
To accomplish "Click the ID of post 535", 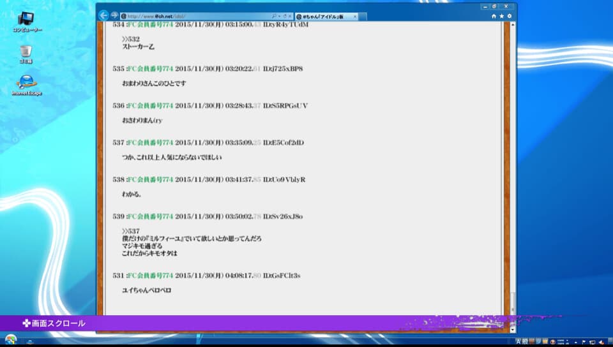I will [283, 69].
